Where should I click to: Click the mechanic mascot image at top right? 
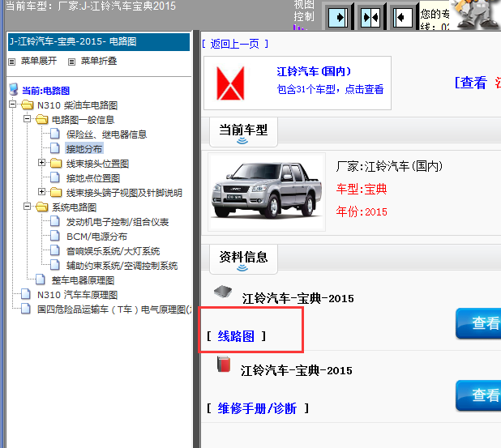tap(475, 15)
